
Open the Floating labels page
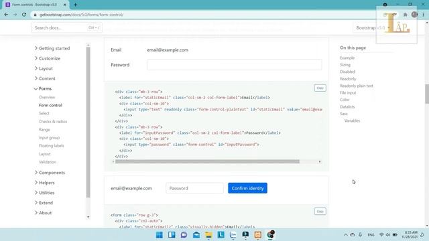click(x=52, y=146)
